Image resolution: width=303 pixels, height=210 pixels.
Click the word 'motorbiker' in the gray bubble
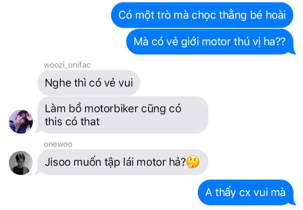coord(111,109)
